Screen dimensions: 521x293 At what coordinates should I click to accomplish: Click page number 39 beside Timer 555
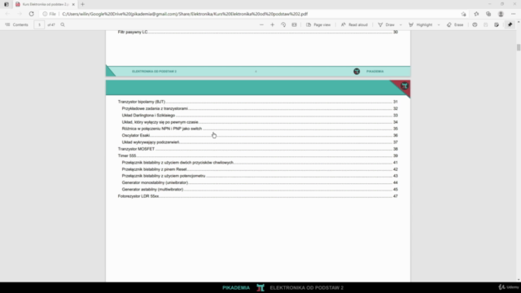[x=396, y=155]
